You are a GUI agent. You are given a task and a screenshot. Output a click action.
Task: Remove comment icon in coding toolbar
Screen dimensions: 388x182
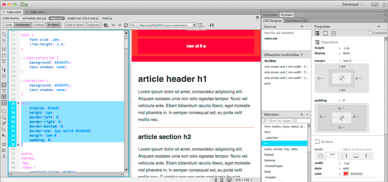(4, 117)
